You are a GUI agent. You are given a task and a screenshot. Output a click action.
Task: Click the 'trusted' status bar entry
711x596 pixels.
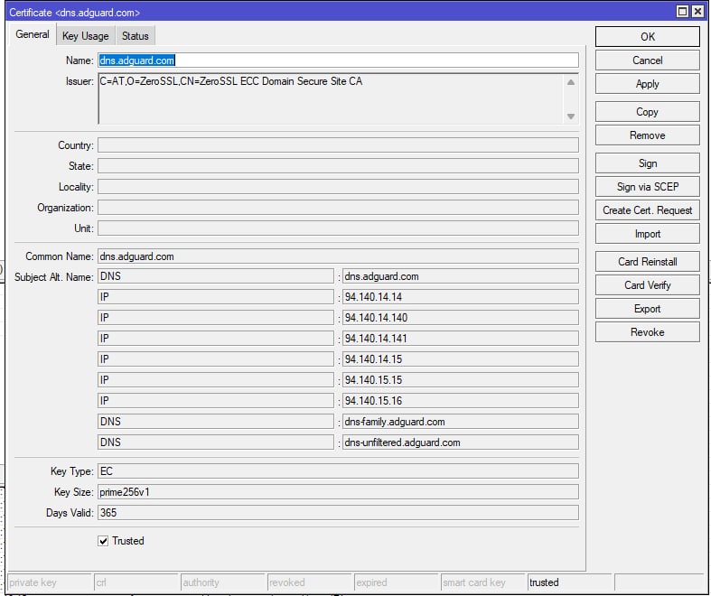pos(570,582)
